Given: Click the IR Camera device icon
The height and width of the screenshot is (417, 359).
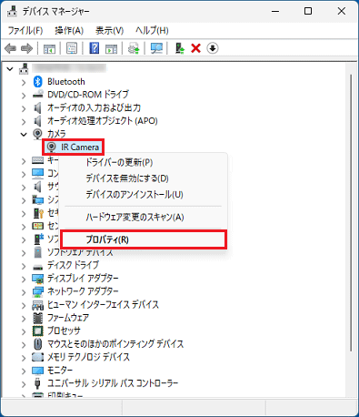Looking at the screenshot, I should pyautogui.click(x=52, y=147).
